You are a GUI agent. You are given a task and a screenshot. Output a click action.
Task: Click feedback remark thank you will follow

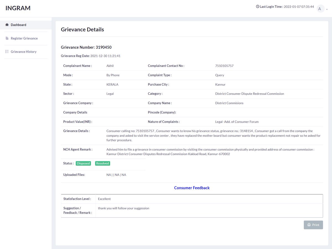(124, 208)
